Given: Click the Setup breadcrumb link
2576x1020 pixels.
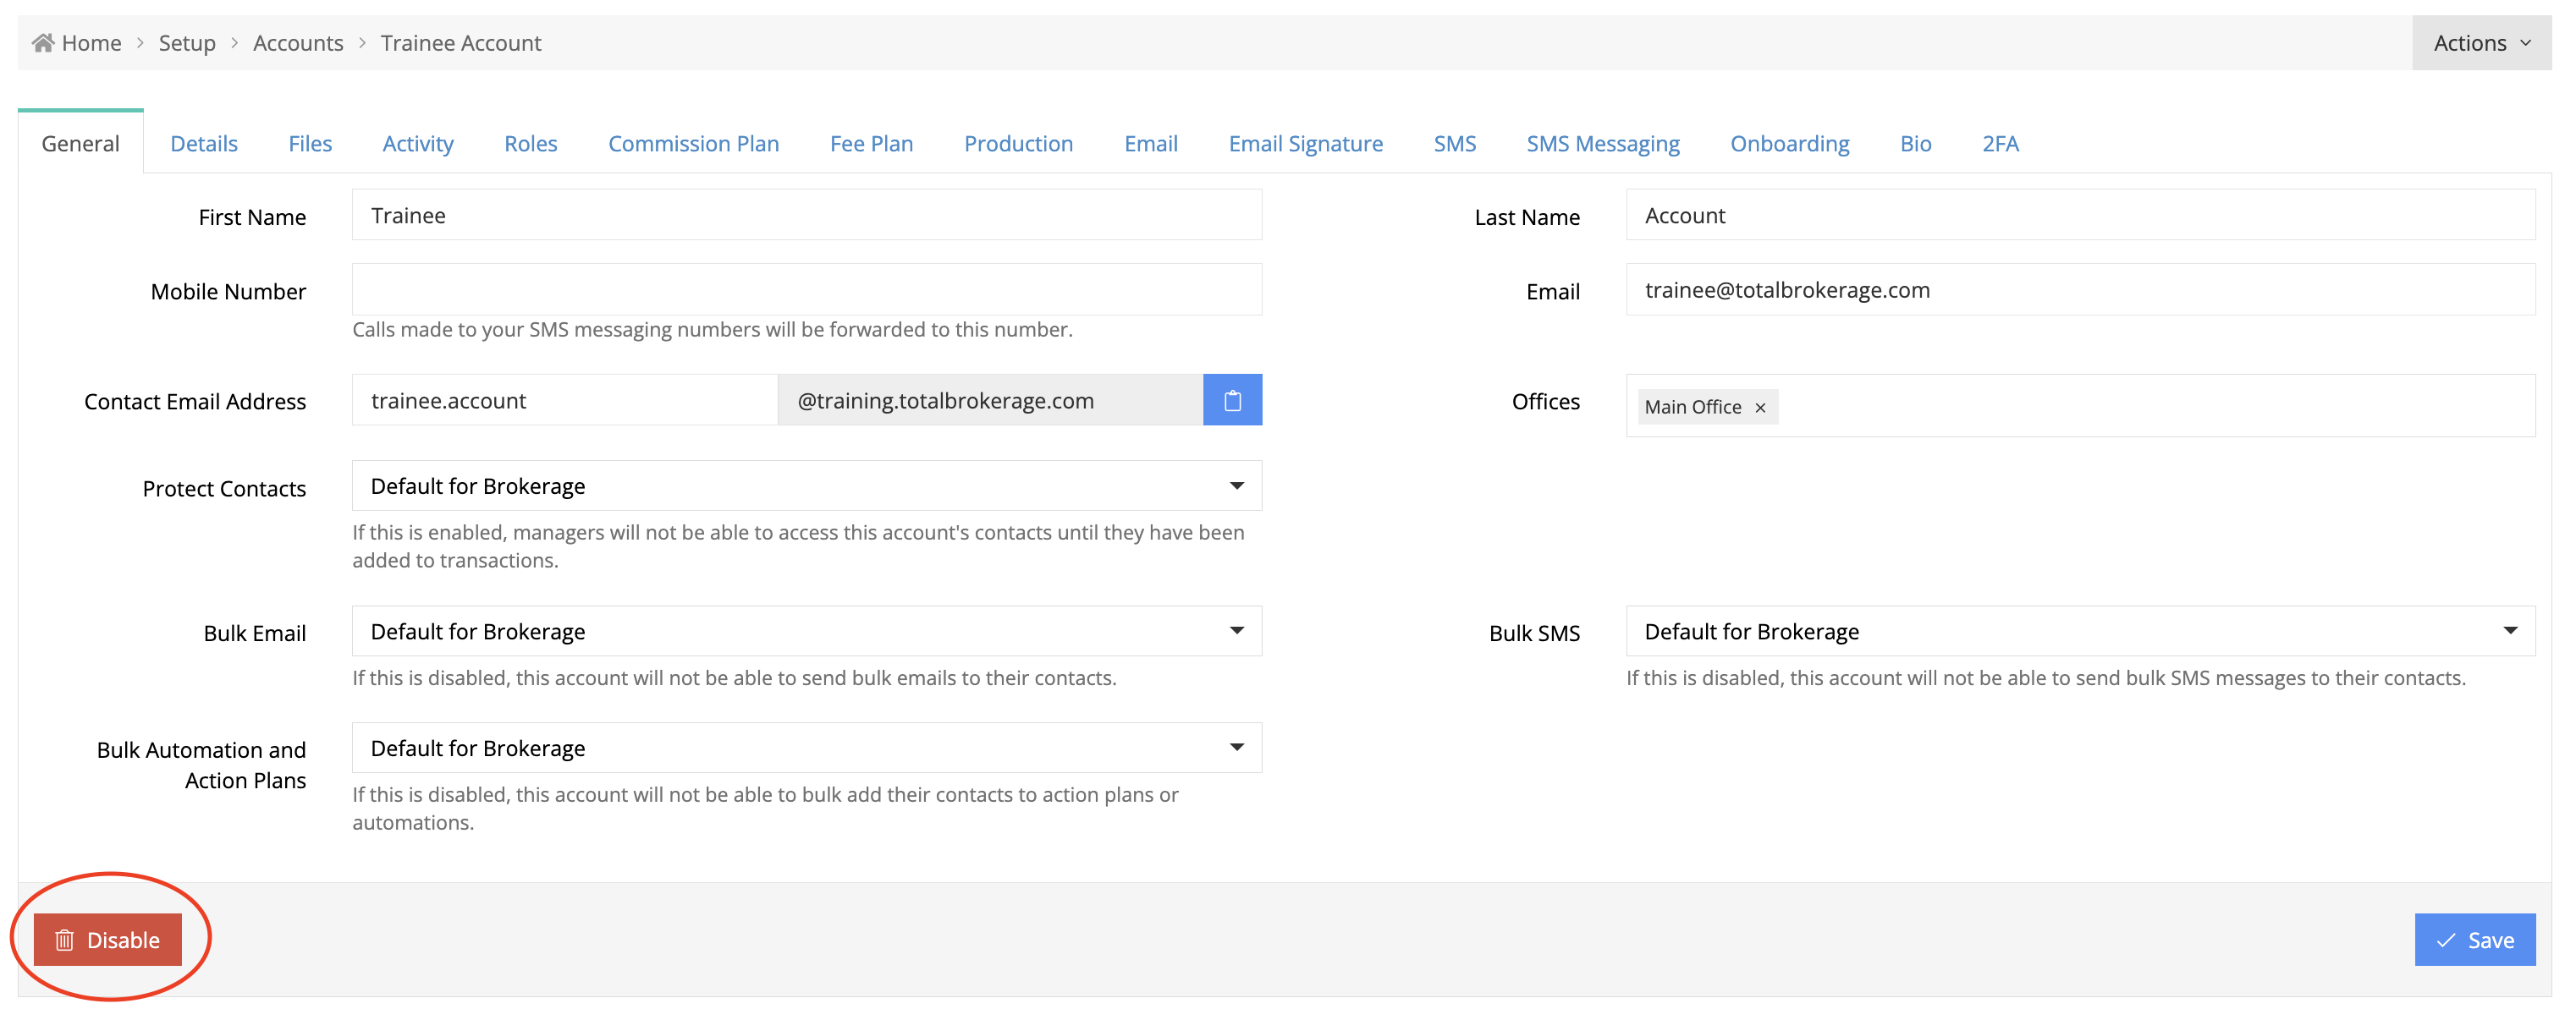Looking at the screenshot, I should [187, 43].
